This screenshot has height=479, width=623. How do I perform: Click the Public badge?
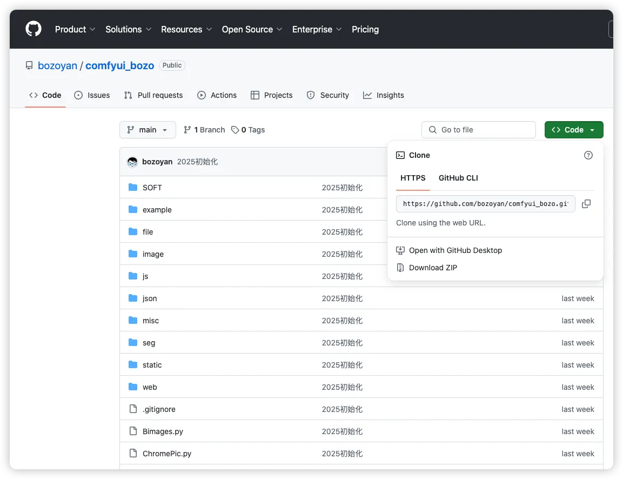coord(172,65)
